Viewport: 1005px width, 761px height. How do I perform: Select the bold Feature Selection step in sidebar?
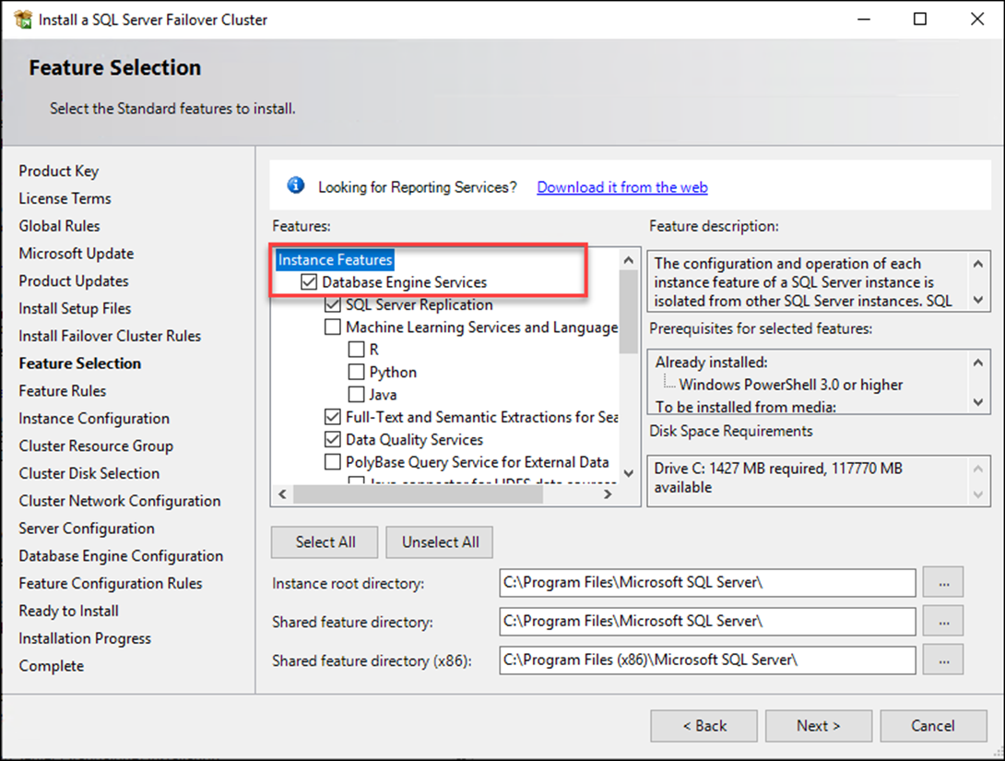pos(80,363)
